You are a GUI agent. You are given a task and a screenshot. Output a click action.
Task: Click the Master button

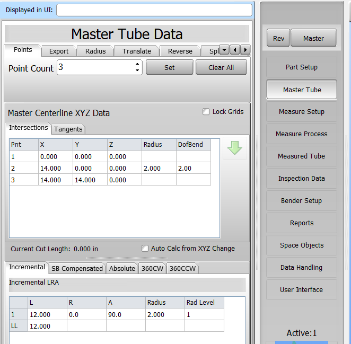pyautogui.click(x=313, y=38)
